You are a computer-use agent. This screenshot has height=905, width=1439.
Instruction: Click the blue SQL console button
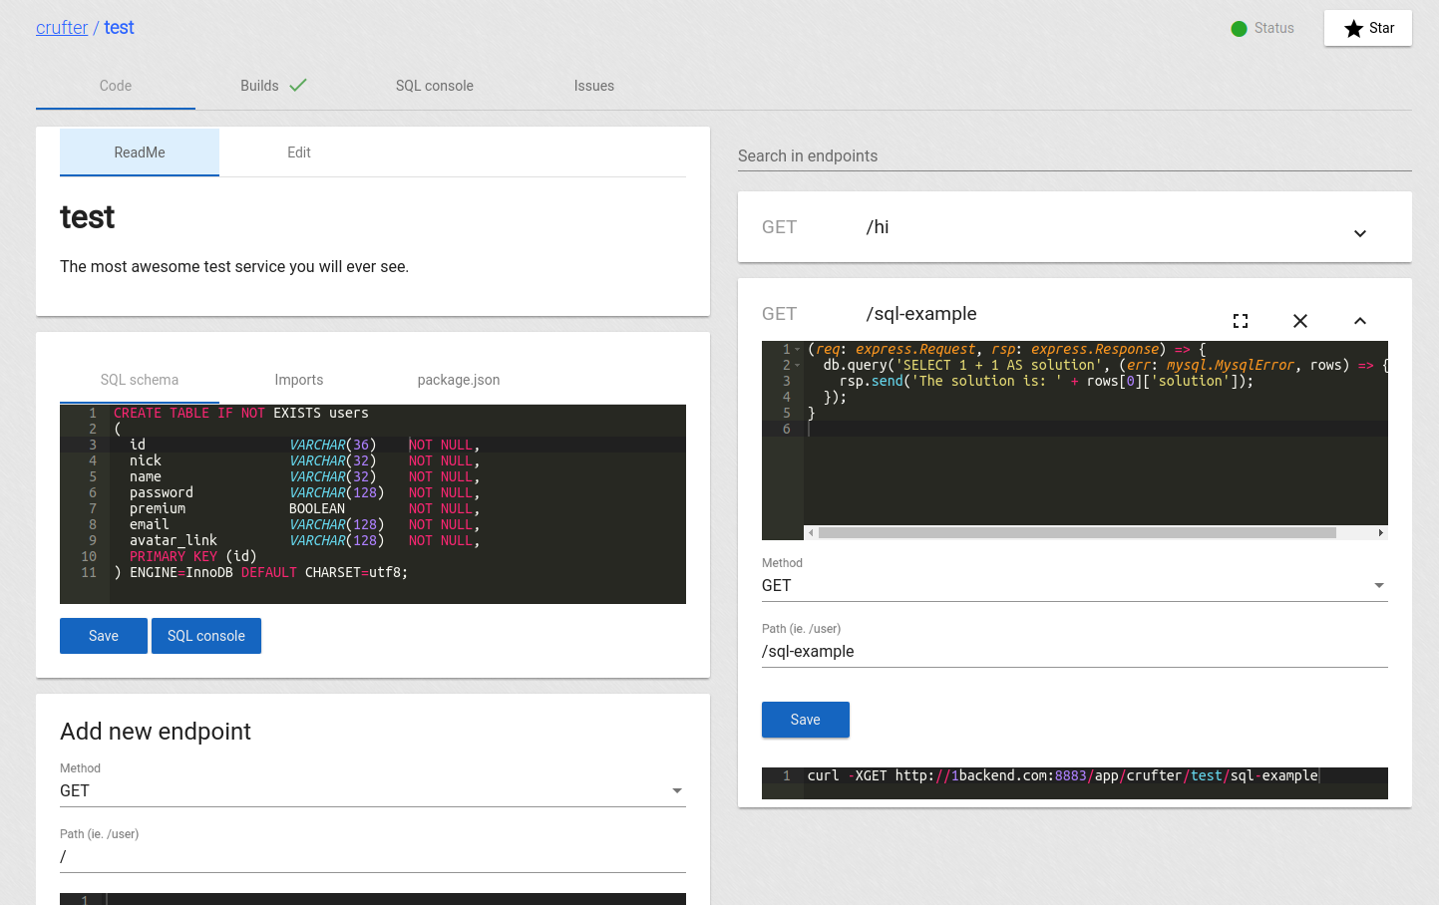tap(206, 636)
